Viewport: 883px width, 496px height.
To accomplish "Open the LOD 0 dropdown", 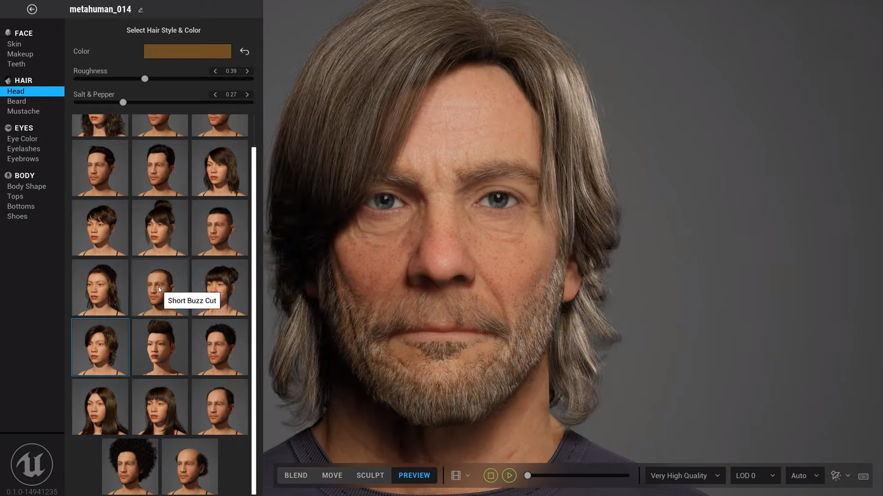I will coord(755,475).
